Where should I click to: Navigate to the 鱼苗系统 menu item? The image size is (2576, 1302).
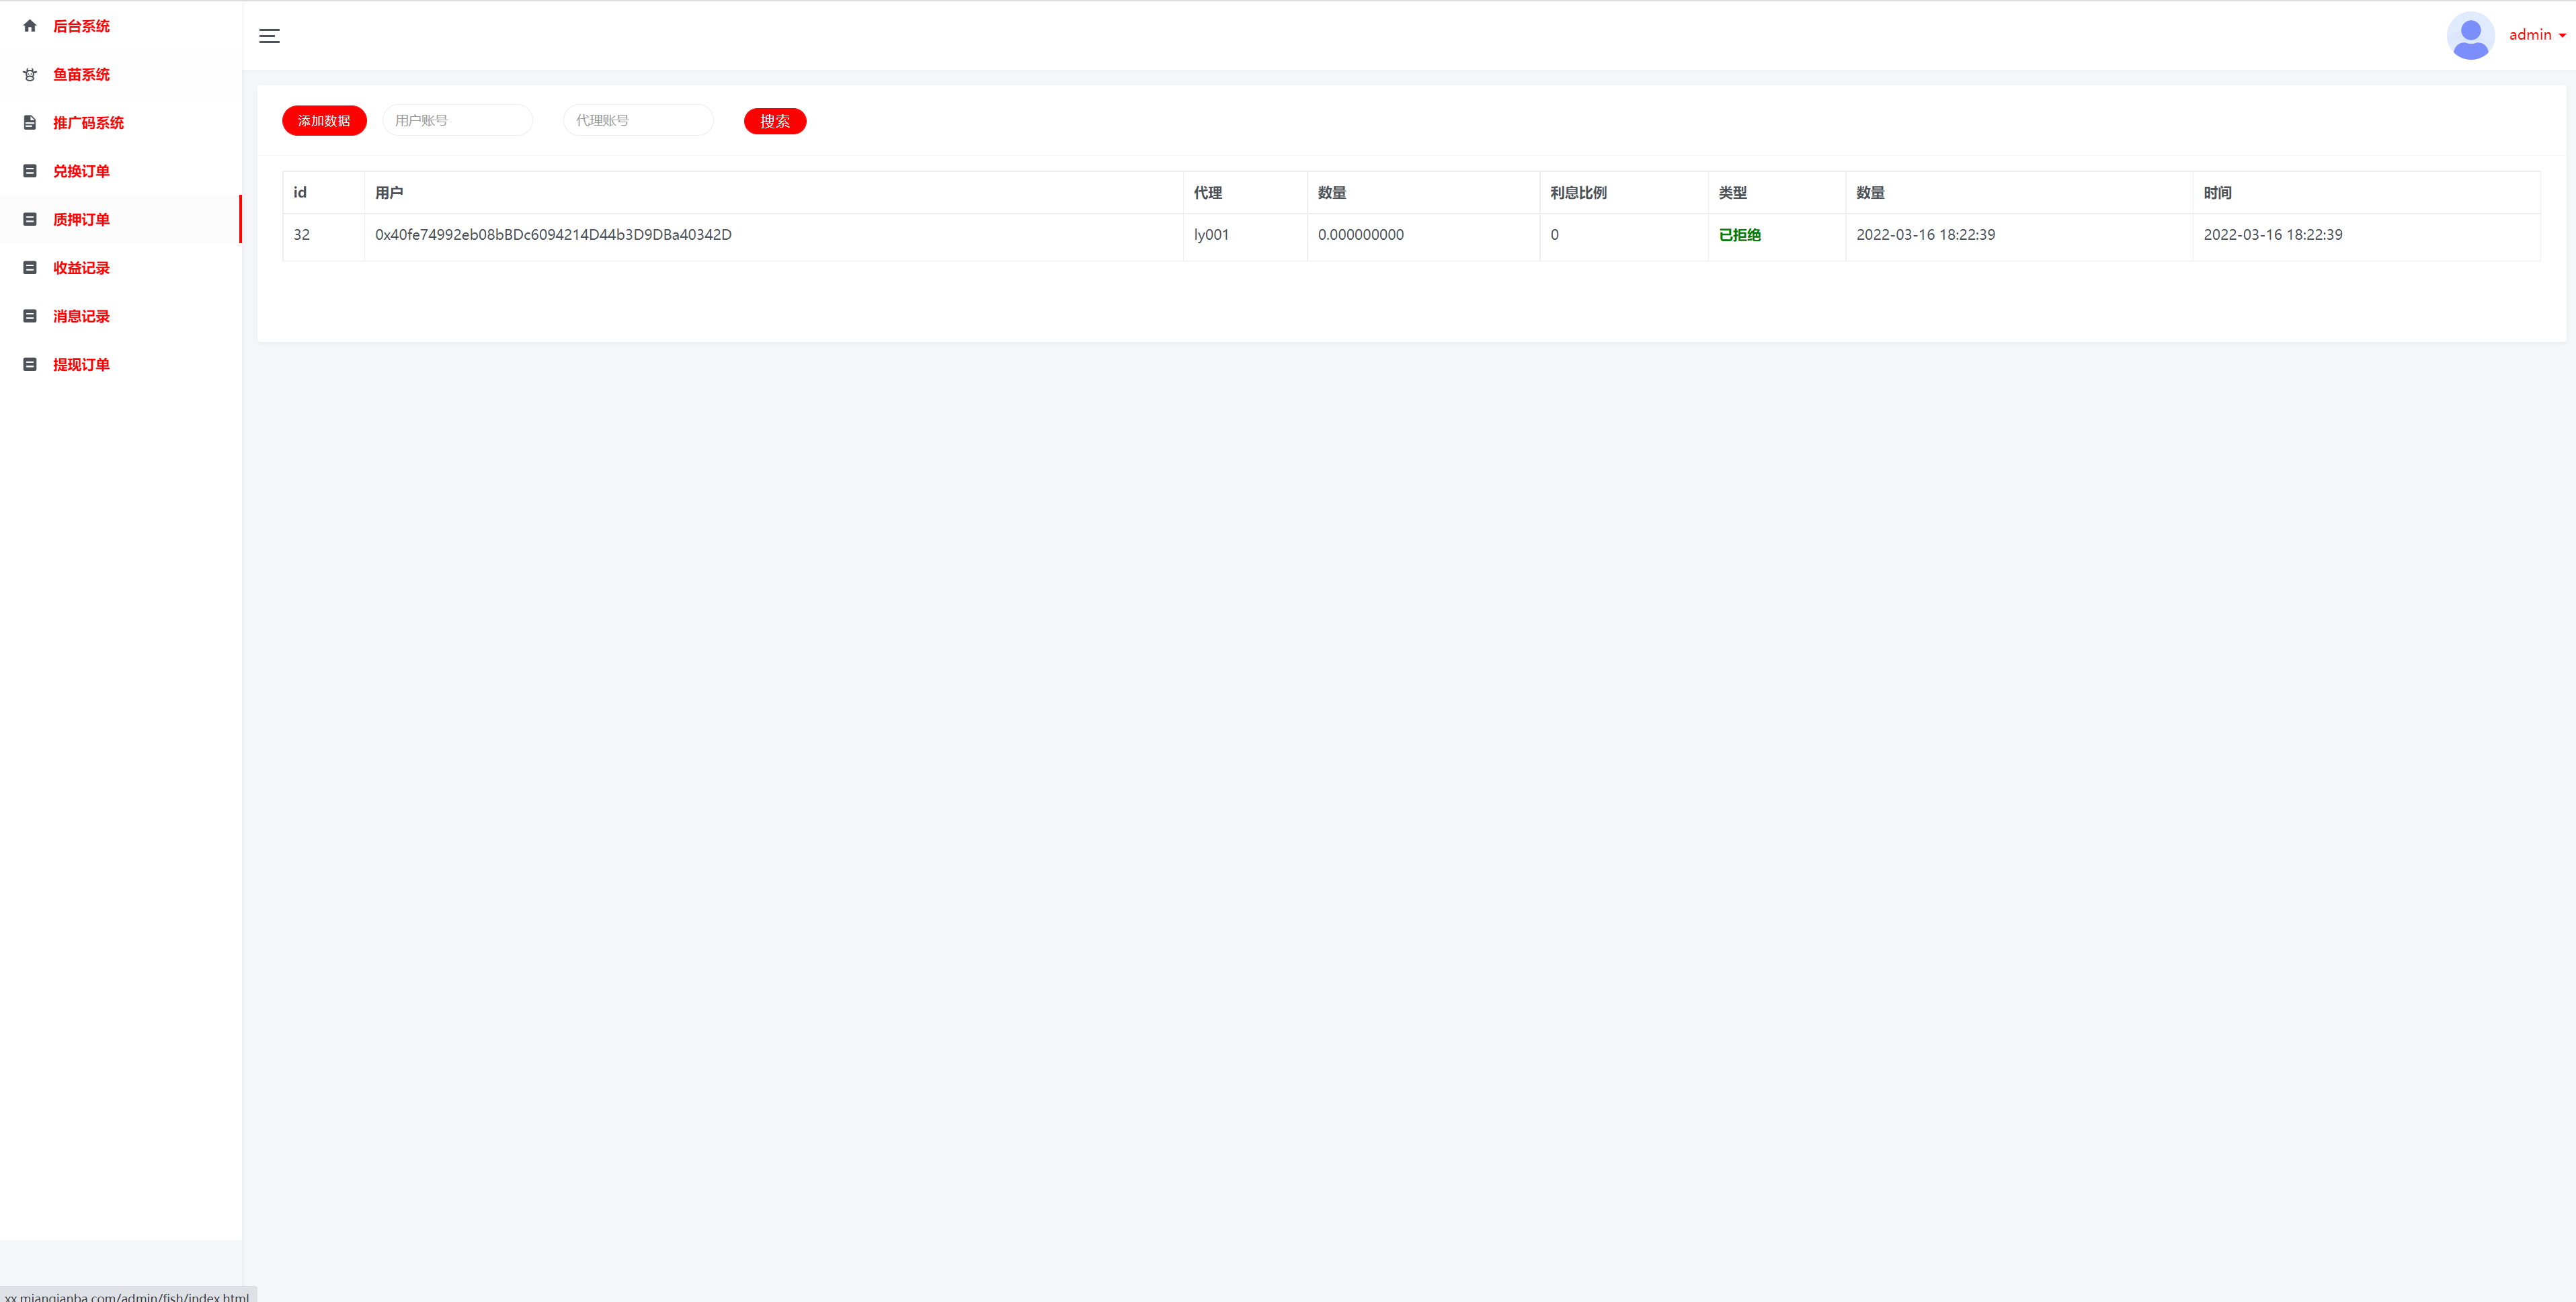(82, 74)
